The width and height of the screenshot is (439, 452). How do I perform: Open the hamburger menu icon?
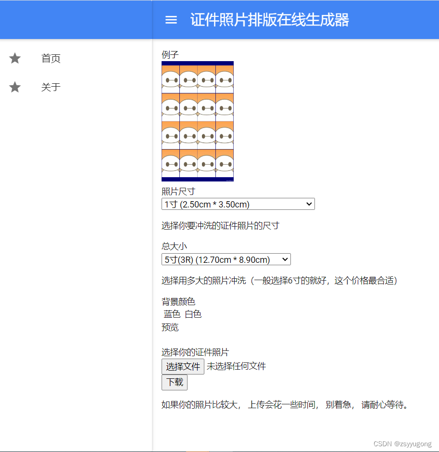[x=171, y=20]
